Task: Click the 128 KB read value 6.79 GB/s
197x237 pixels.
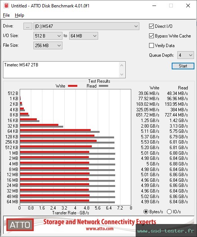Action: click(179, 136)
